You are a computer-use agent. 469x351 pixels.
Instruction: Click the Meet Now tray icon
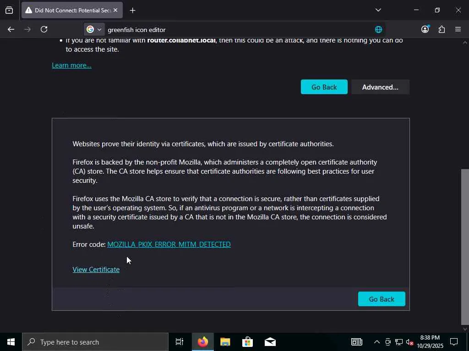pos(388,342)
